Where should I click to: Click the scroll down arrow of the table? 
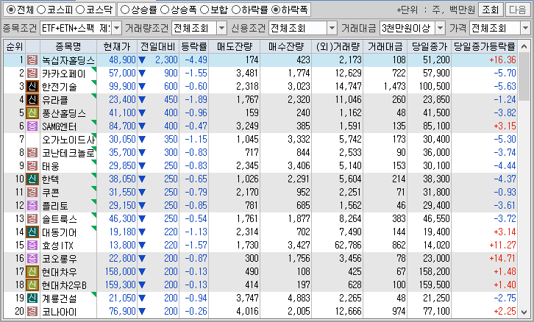[524, 312]
